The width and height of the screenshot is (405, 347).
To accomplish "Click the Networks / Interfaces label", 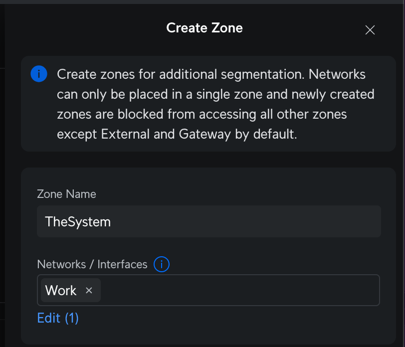I will tap(92, 264).
